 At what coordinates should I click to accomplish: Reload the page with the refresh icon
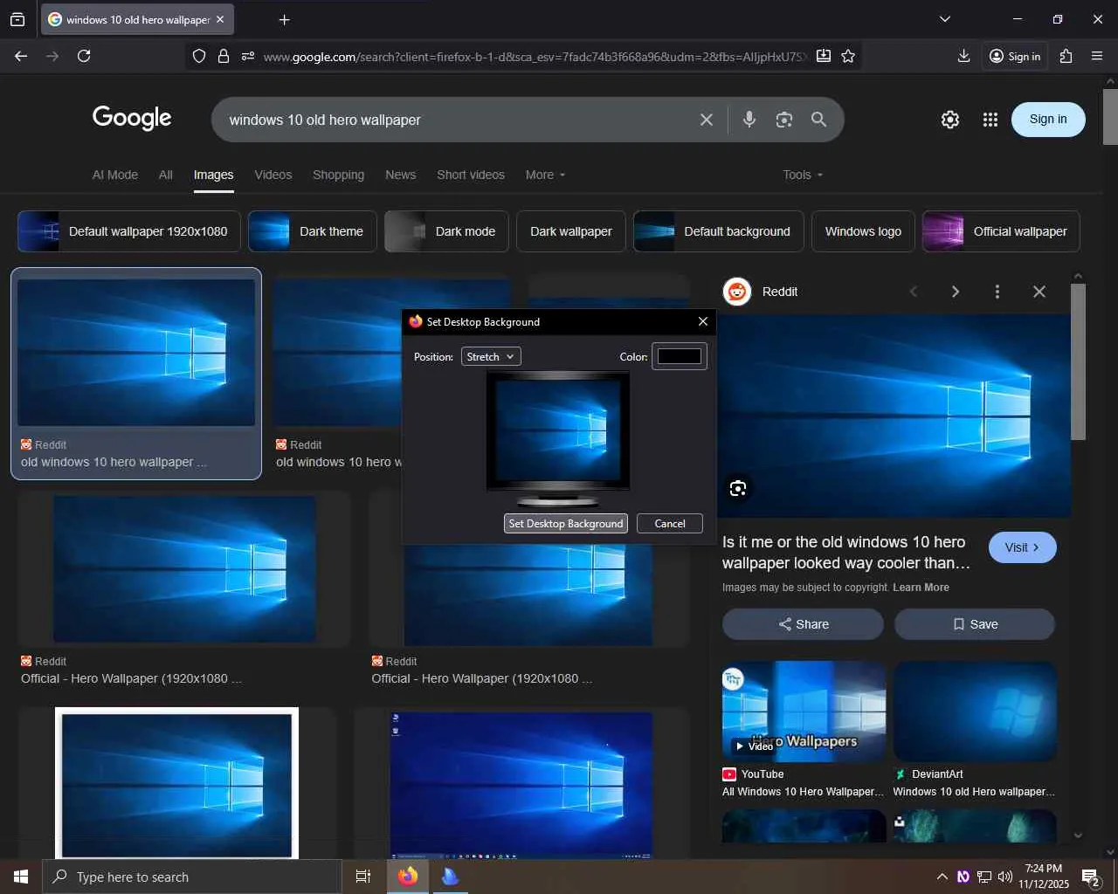point(84,56)
